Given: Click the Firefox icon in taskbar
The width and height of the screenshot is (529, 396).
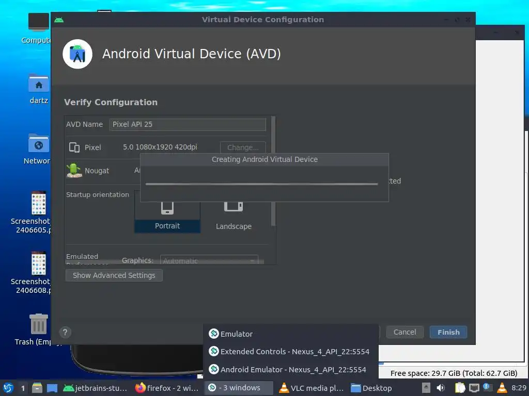Looking at the screenshot, I should [x=140, y=388].
